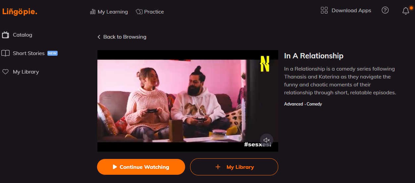This screenshot has width=415, height=183.
Task: Add the show via My Library button
Action: [x=234, y=167]
